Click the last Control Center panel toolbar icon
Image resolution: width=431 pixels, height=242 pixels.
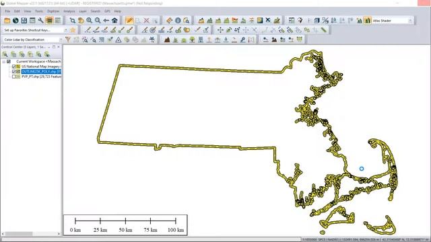point(47,54)
